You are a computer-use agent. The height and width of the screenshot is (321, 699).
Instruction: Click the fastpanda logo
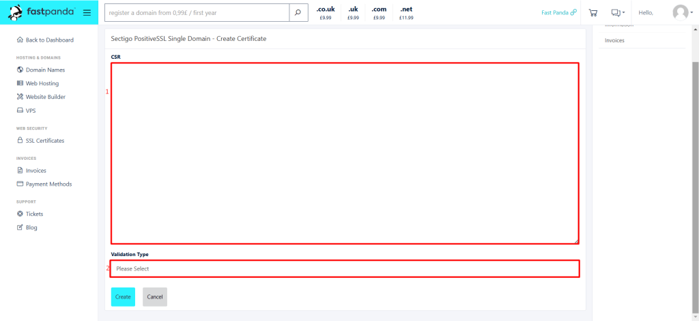pyautogui.click(x=41, y=12)
